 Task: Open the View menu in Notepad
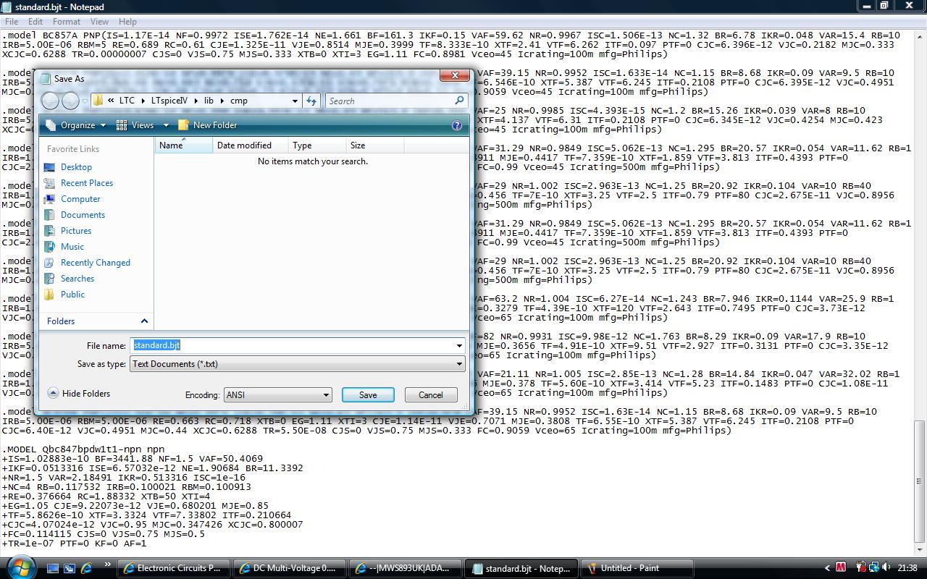tap(99, 22)
